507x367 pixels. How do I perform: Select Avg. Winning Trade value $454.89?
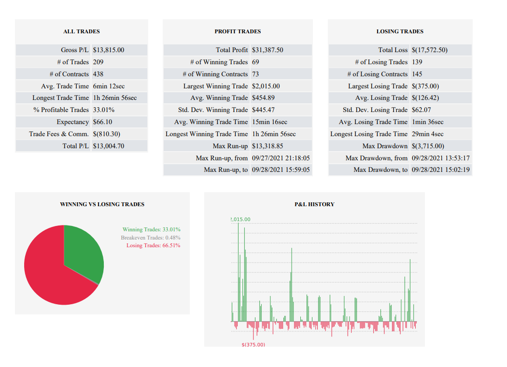(263, 98)
